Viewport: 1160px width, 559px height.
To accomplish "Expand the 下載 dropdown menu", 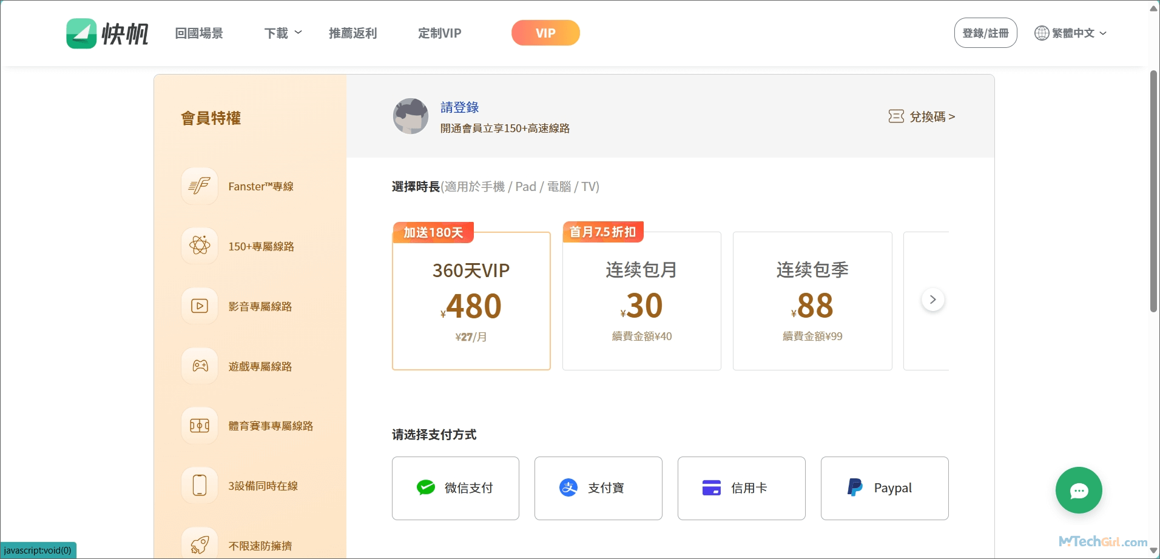I will point(283,33).
